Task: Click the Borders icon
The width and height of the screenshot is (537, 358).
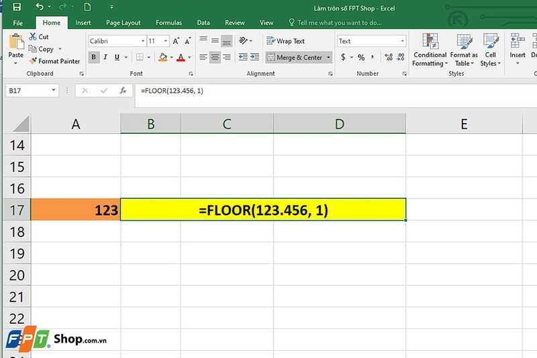Action: coord(140,57)
